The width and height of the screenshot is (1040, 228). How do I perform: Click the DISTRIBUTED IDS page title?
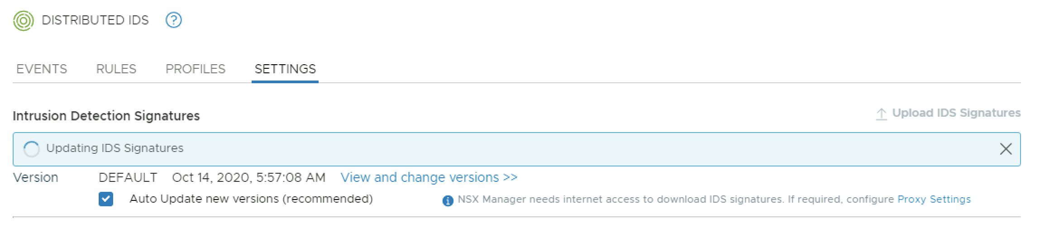click(95, 20)
